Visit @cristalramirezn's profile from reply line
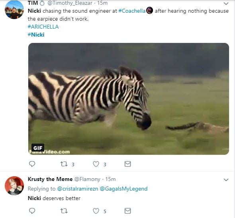235x218 pixels. 78,189
